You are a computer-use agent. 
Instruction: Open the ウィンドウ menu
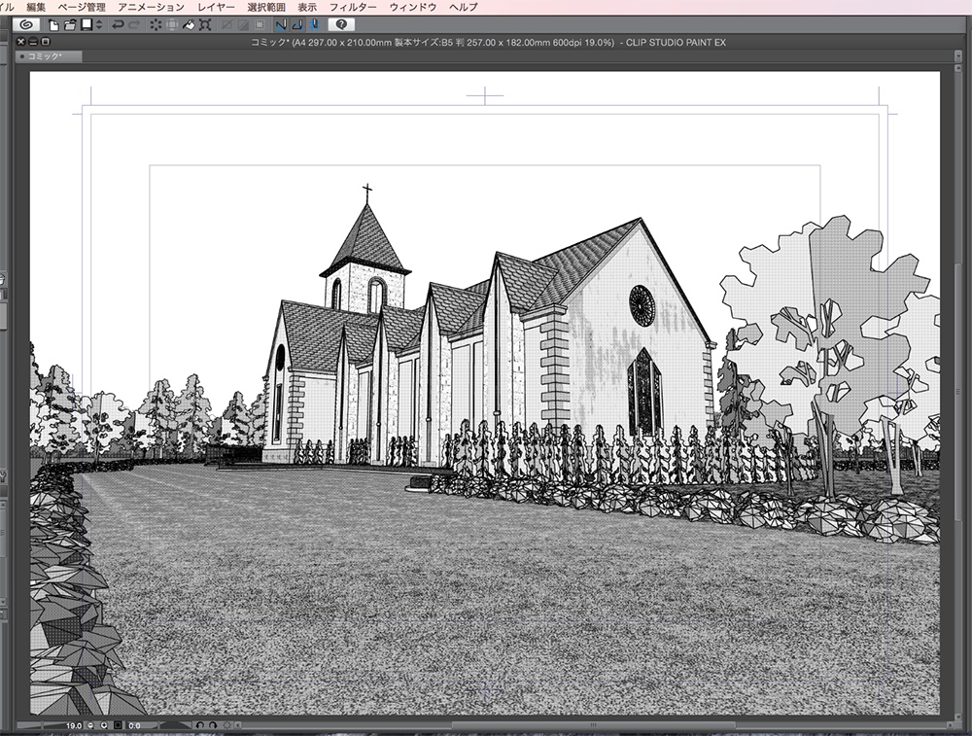413,7
